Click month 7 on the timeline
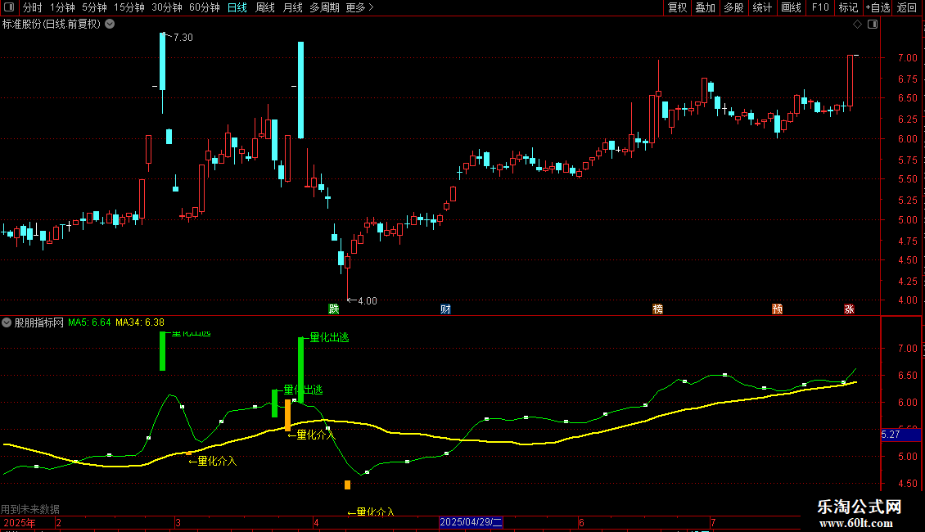Image resolution: width=925 pixels, height=532 pixels. pyautogui.click(x=713, y=522)
